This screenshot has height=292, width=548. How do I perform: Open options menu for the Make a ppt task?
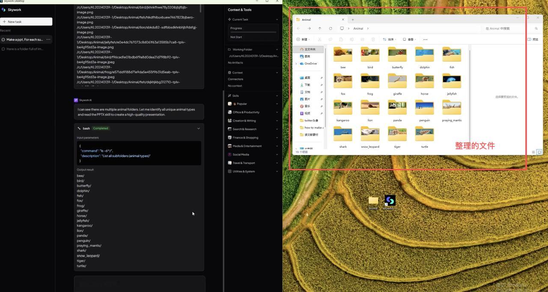48,39
